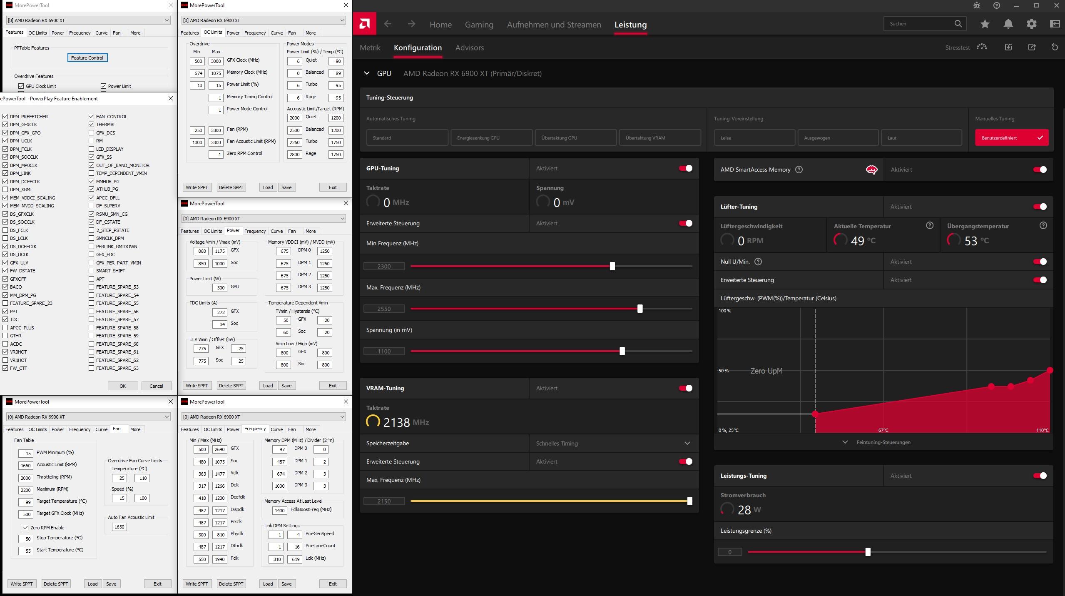
Task: Open Aufnehmen und Streamen tab
Action: click(x=554, y=25)
